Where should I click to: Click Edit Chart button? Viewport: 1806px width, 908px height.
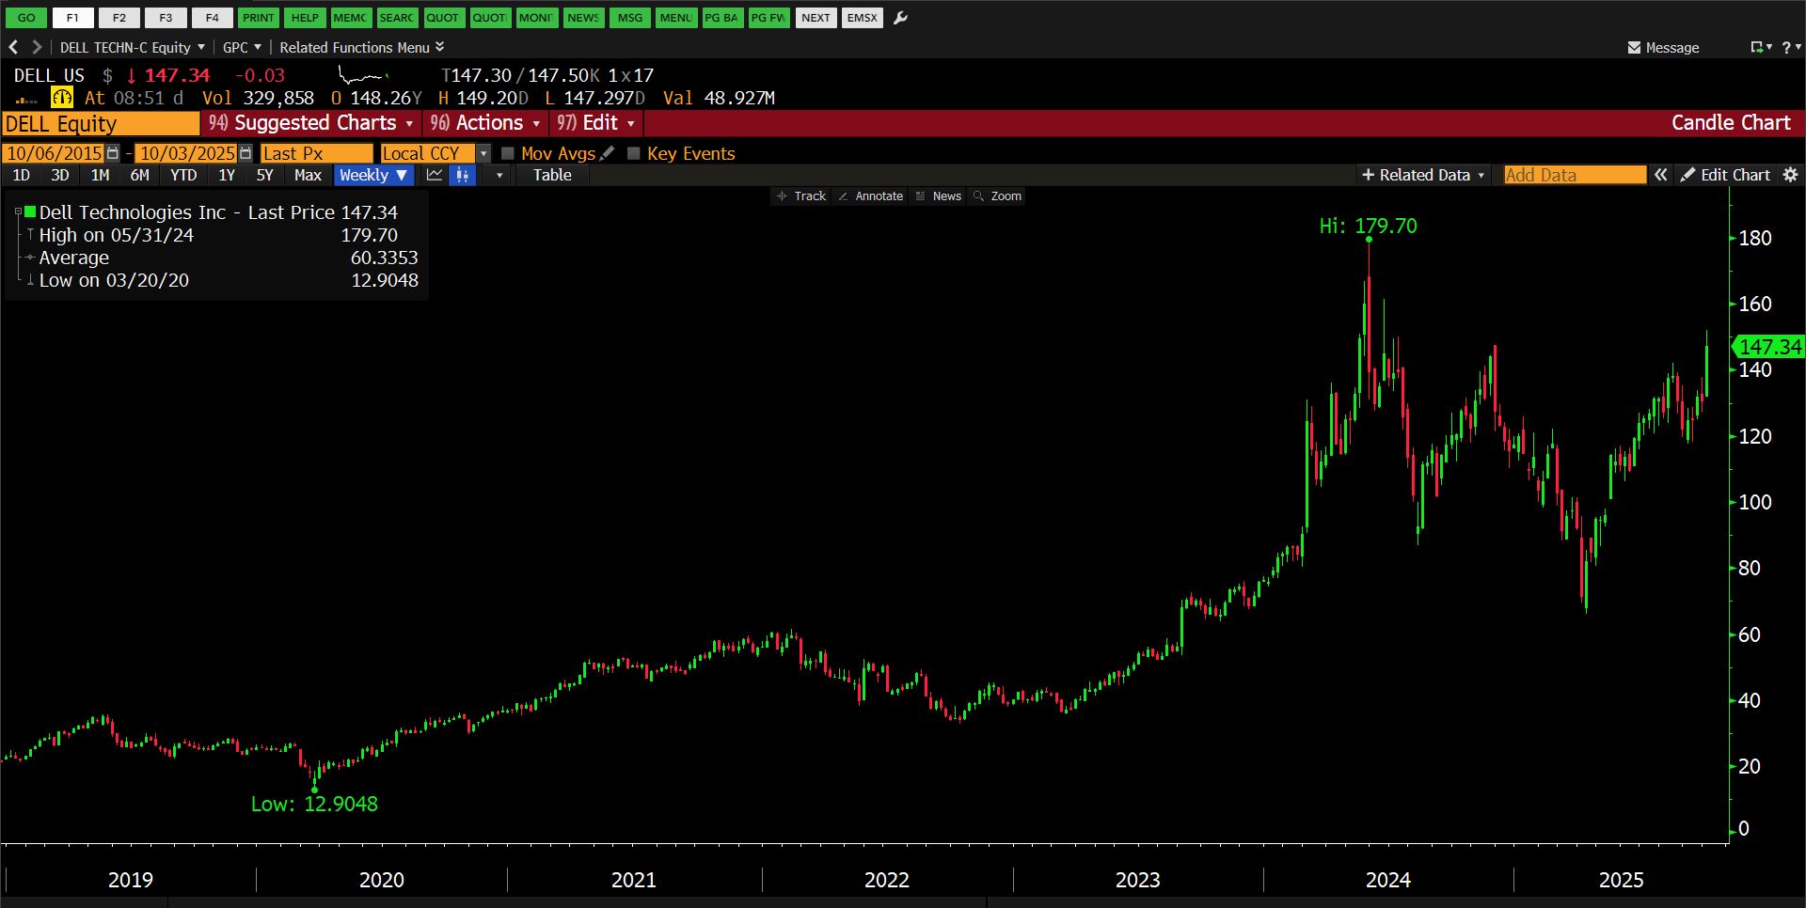[x=1725, y=175]
